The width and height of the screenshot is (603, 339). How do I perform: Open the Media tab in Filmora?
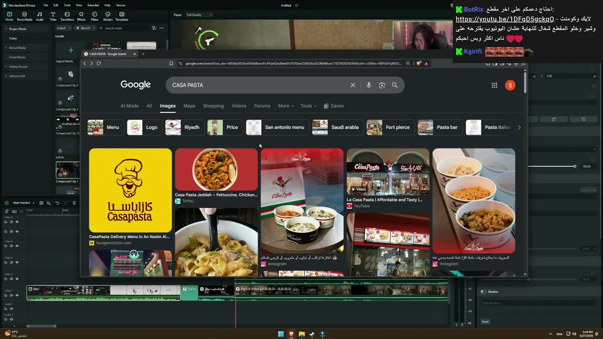click(9, 16)
